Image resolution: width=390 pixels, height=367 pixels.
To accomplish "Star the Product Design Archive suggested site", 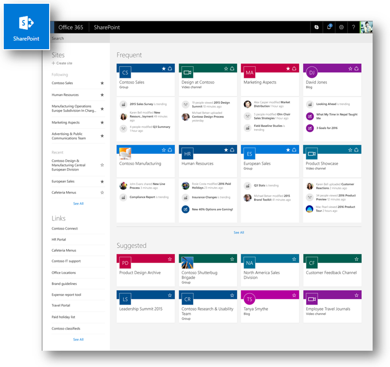I will 170,259.
